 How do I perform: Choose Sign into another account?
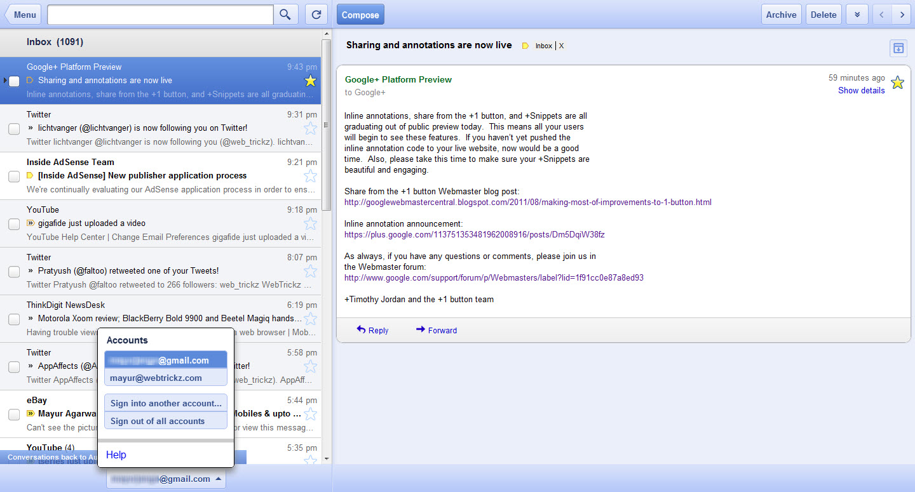[166, 403]
